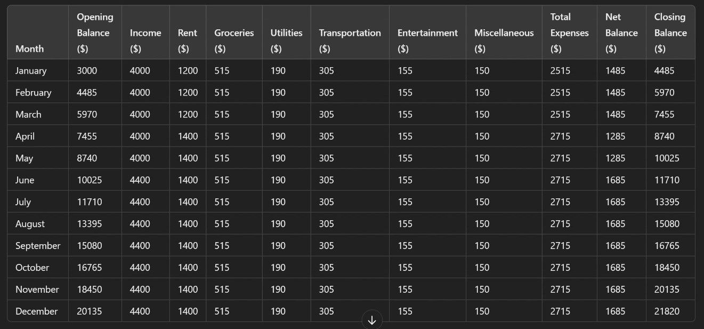The width and height of the screenshot is (704, 329).
Task: Select the Transportation ($) column header
Action: coord(350,41)
